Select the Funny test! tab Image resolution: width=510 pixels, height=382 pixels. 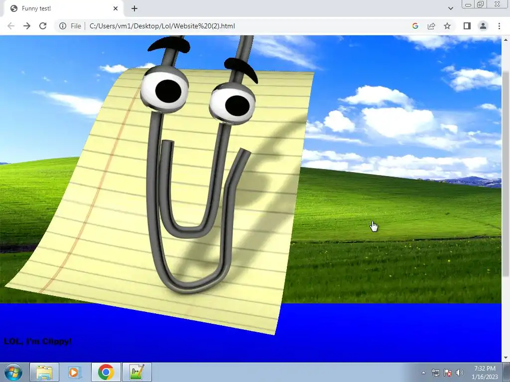[x=63, y=9]
